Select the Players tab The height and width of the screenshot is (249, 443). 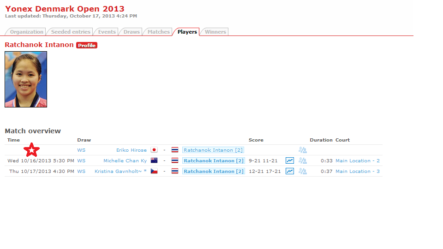tap(187, 32)
